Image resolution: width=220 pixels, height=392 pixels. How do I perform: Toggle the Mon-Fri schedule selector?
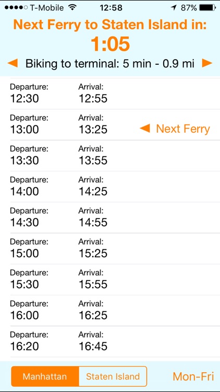point(193,376)
